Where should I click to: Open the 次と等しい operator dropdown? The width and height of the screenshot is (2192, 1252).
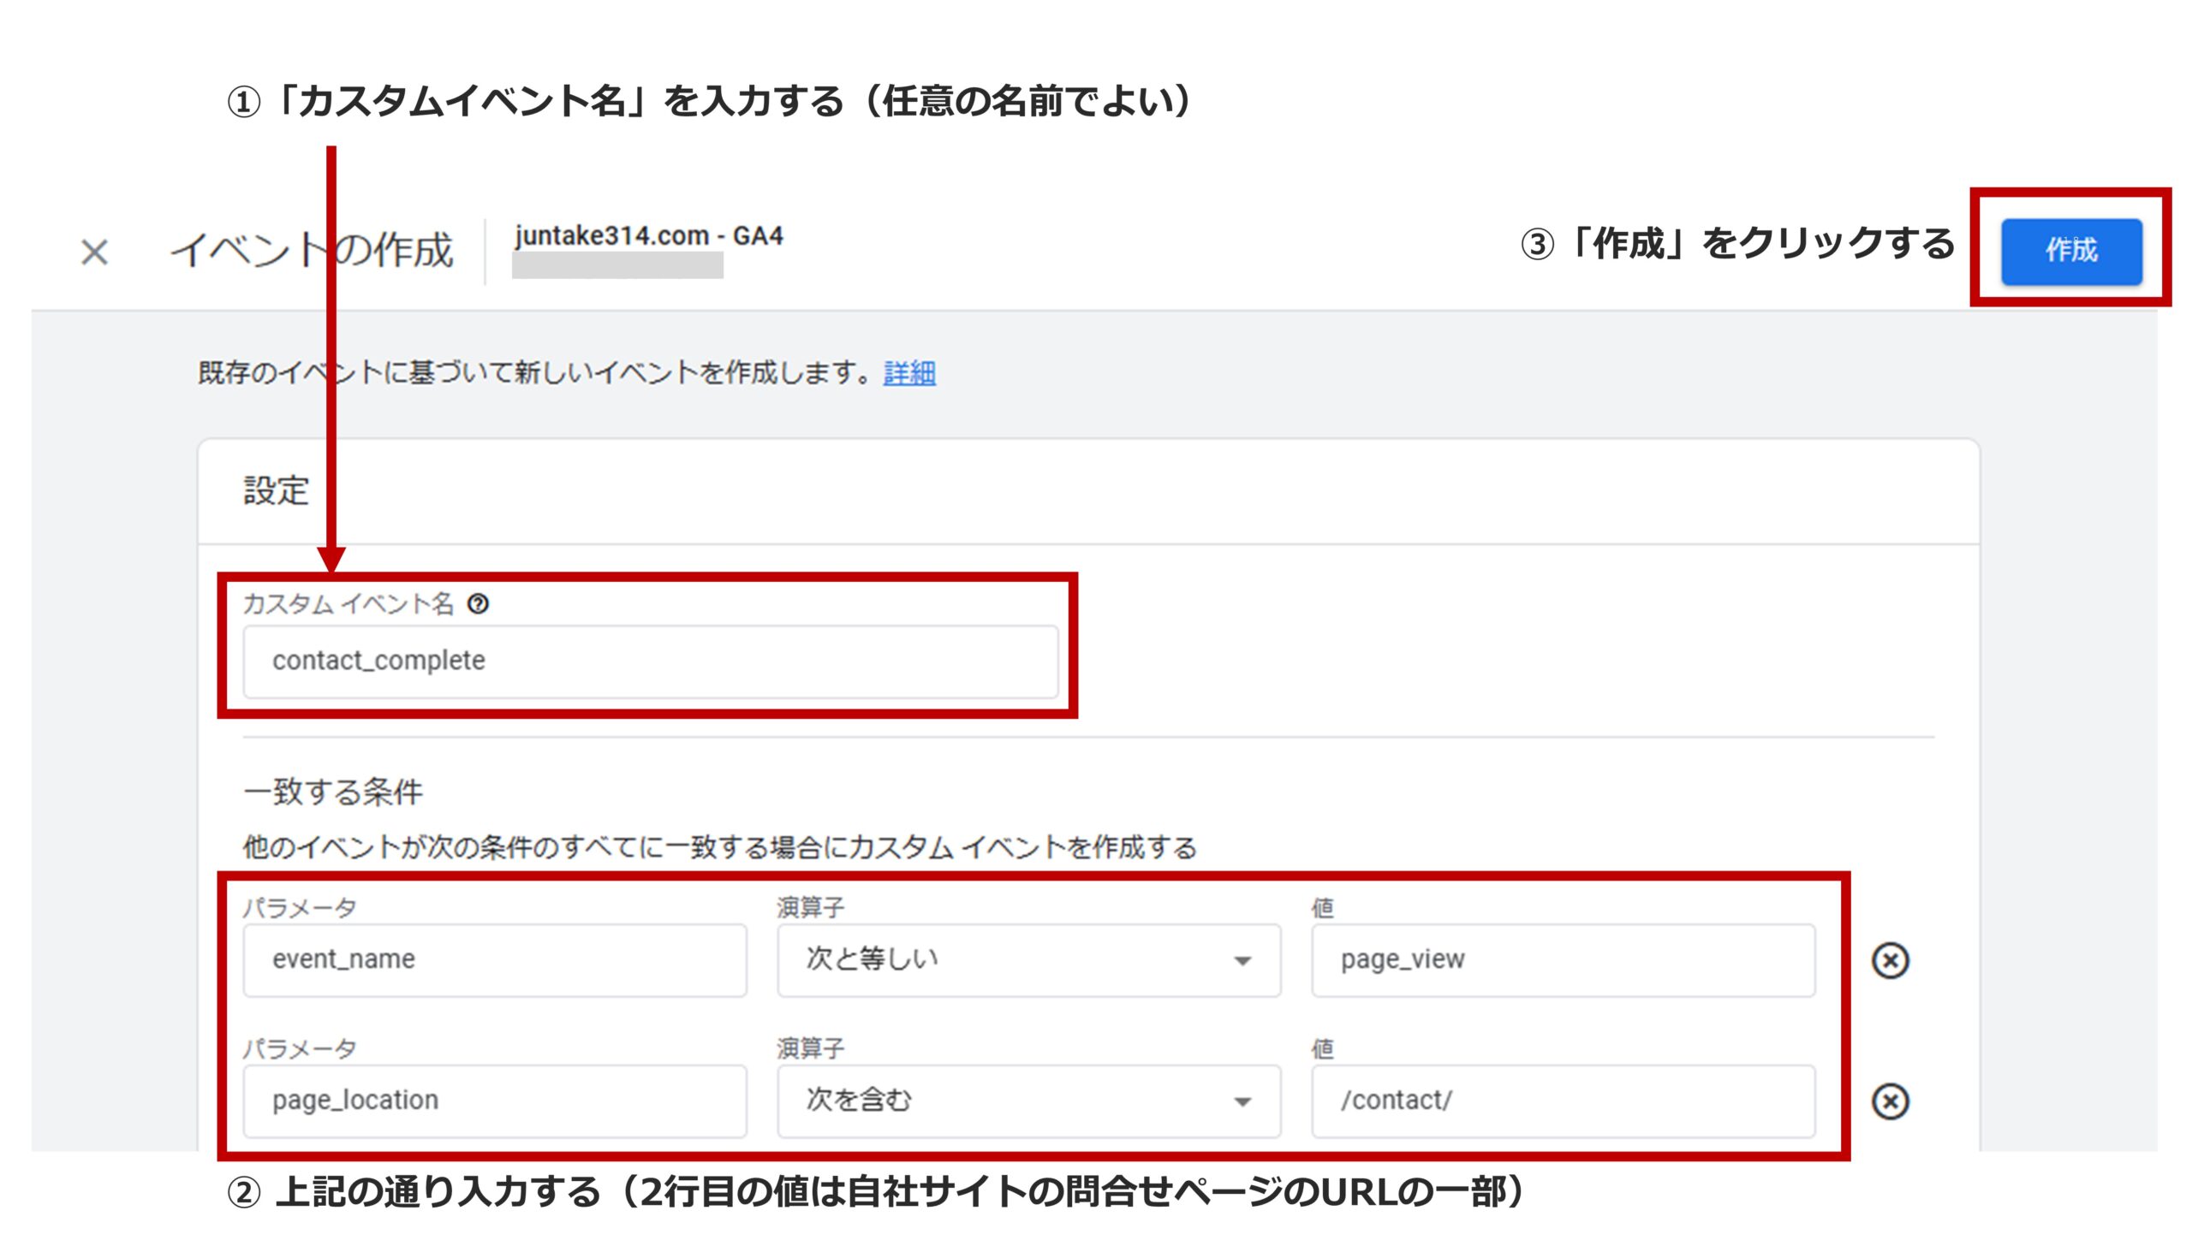click(x=1028, y=960)
